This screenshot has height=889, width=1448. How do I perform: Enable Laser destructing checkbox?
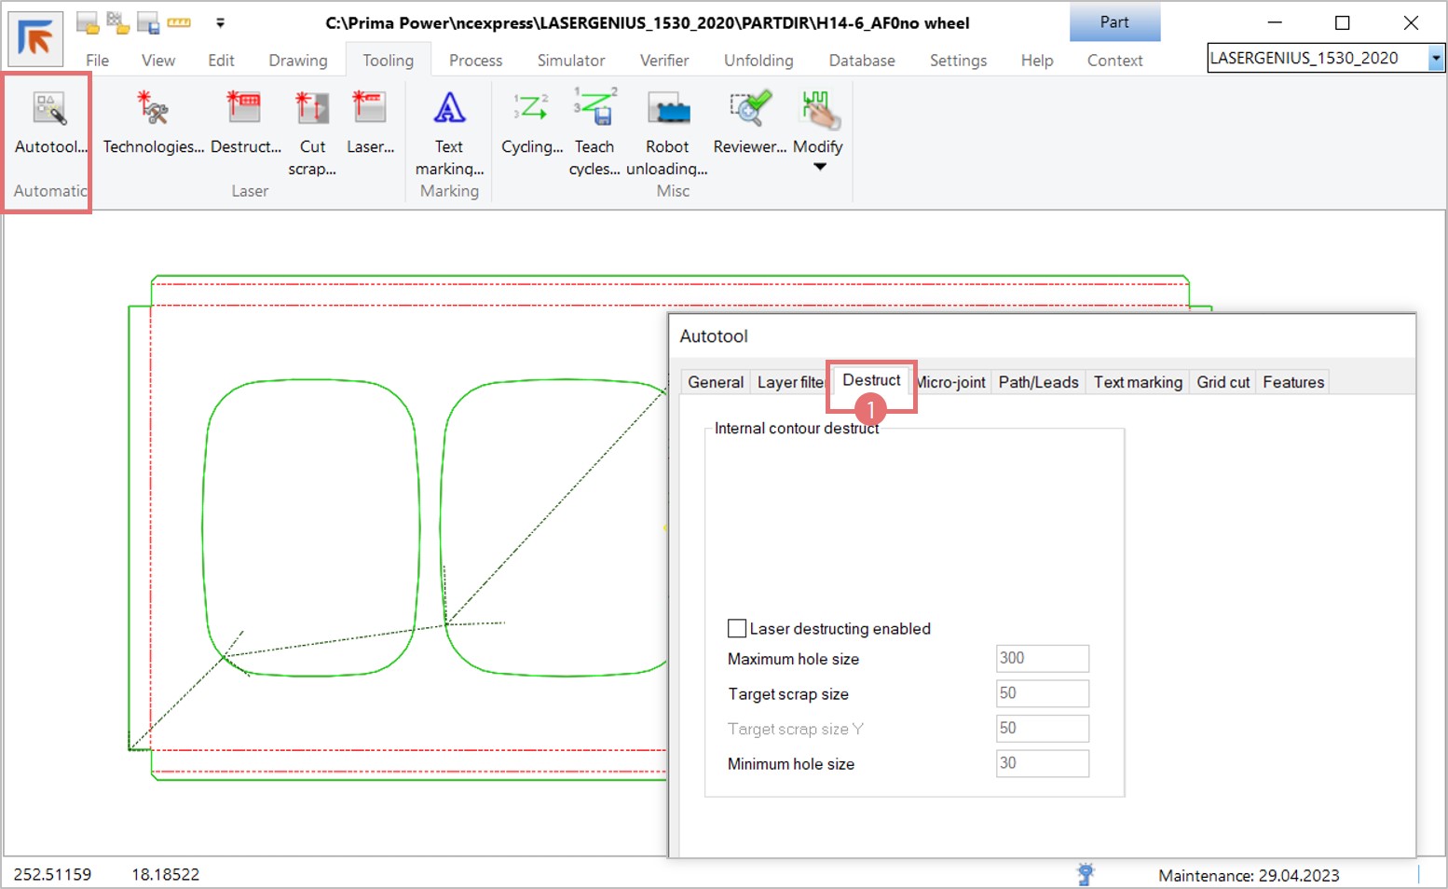coord(737,628)
